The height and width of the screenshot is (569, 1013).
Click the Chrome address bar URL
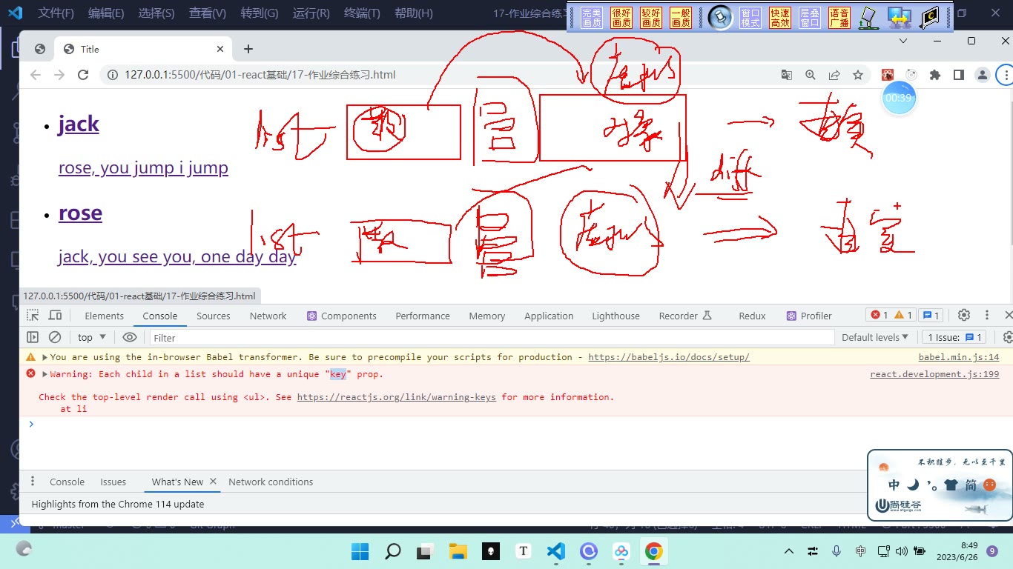pos(260,75)
